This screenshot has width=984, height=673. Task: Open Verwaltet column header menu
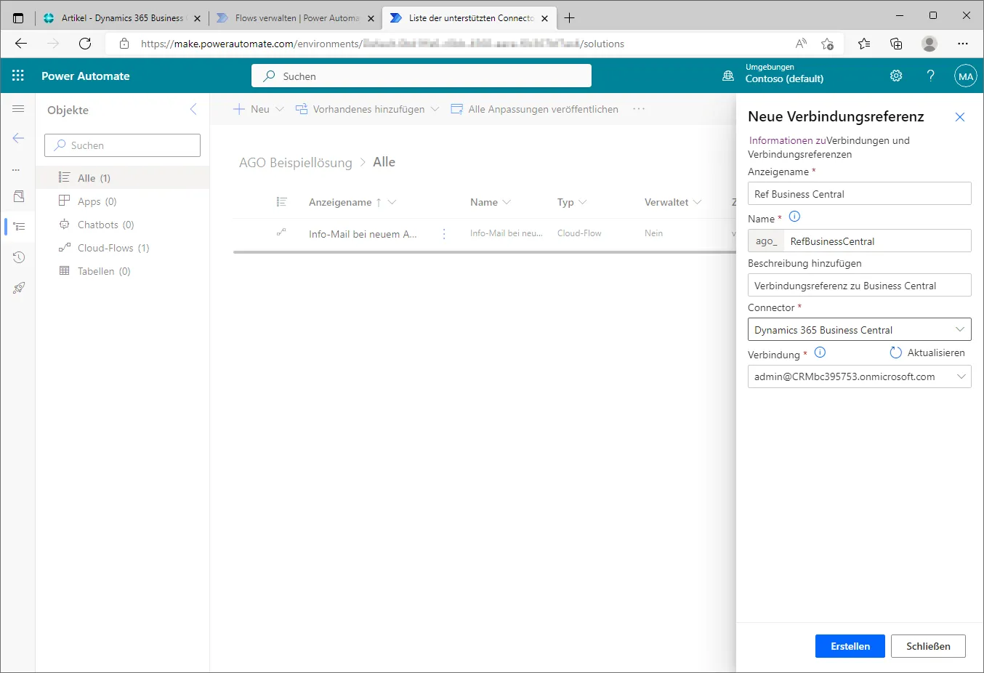(x=673, y=202)
